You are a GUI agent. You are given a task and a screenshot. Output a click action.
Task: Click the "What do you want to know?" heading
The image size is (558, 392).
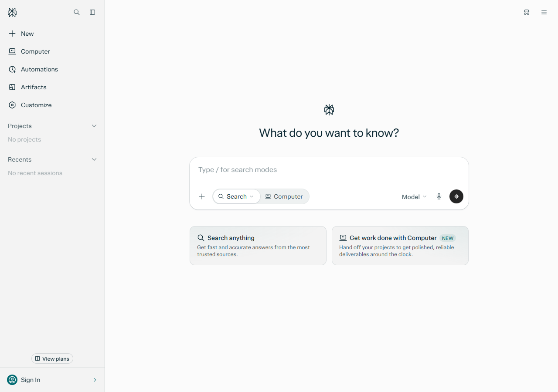click(329, 133)
